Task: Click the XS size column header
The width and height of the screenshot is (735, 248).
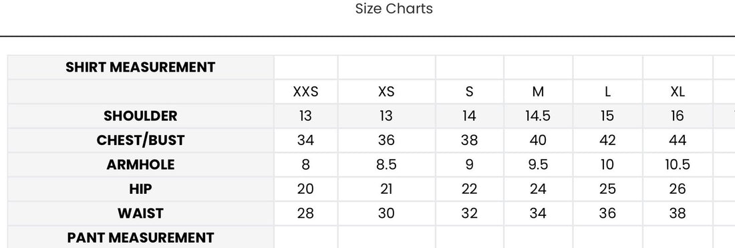Action: click(x=386, y=92)
